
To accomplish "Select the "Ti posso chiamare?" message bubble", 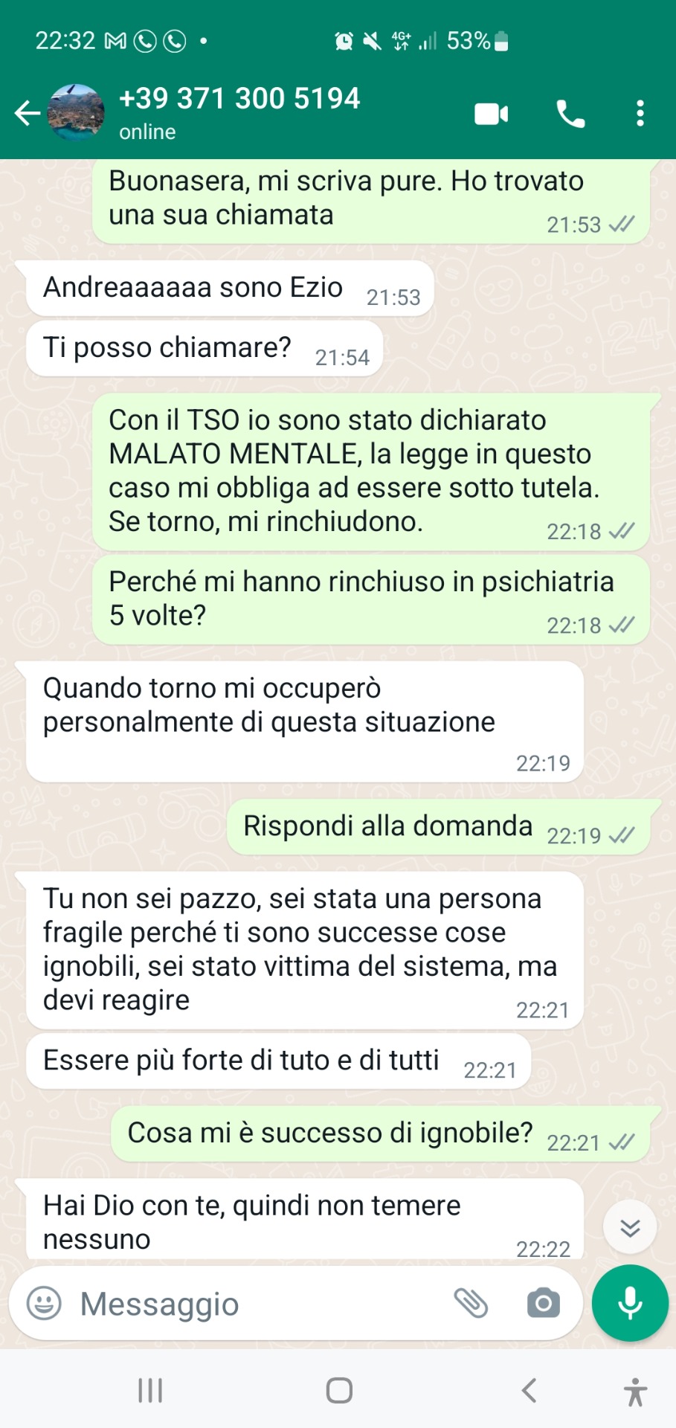I will 205,348.
